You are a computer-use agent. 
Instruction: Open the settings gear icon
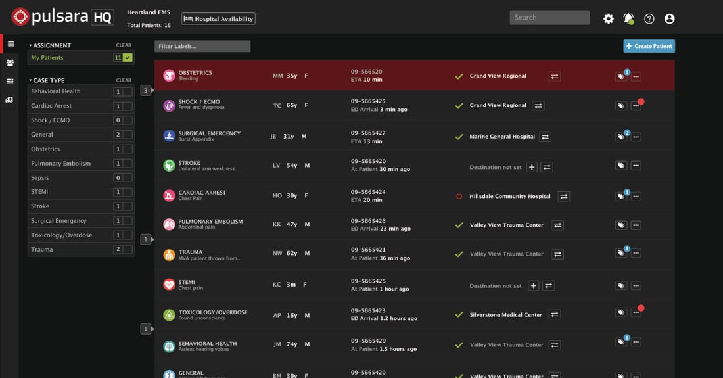609,18
